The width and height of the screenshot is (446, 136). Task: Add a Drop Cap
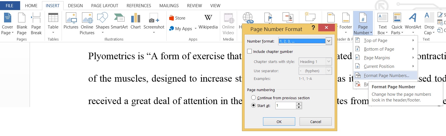click(429, 24)
